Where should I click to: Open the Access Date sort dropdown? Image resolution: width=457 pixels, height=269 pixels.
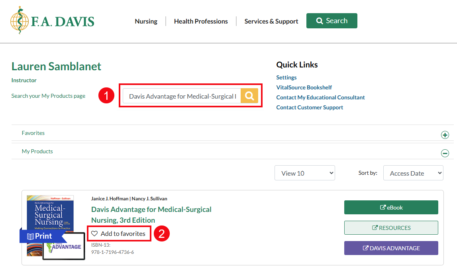click(x=413, y=173)
